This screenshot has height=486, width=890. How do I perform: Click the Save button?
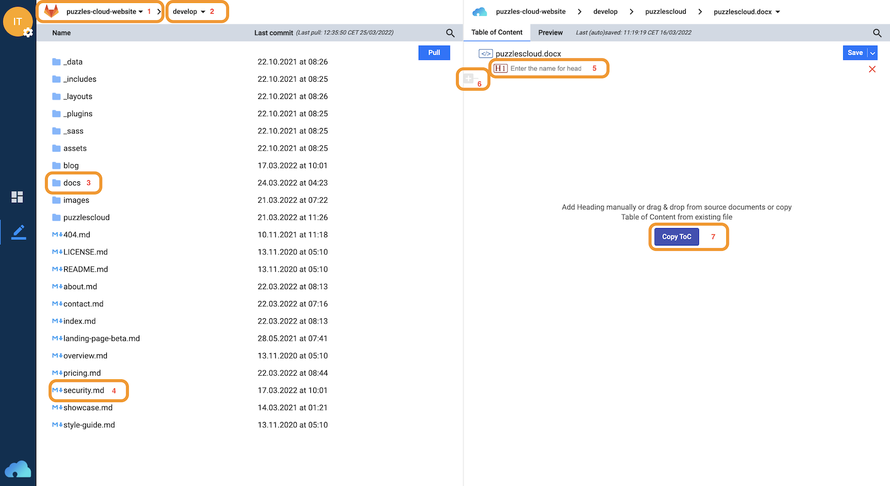coord(855,53)
